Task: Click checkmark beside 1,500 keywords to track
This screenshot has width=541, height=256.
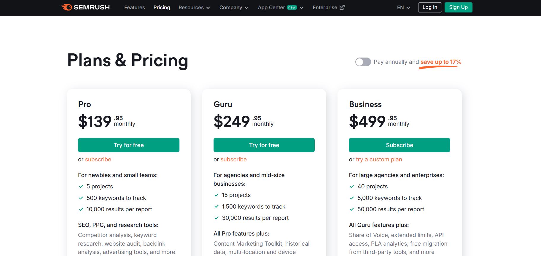Action: pyautogui.click(x=217, y=206)
